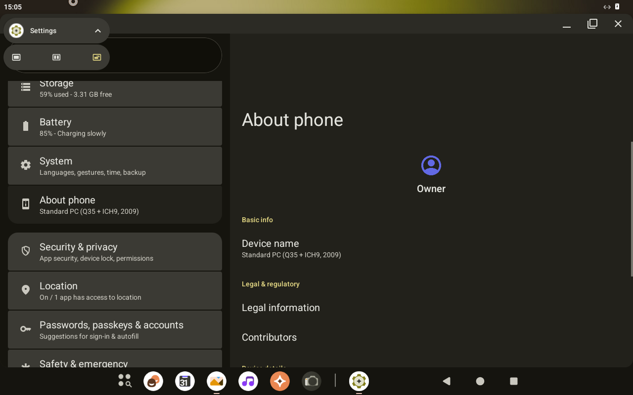Open Legal information
633x395 pixels.
click(280, 308)
